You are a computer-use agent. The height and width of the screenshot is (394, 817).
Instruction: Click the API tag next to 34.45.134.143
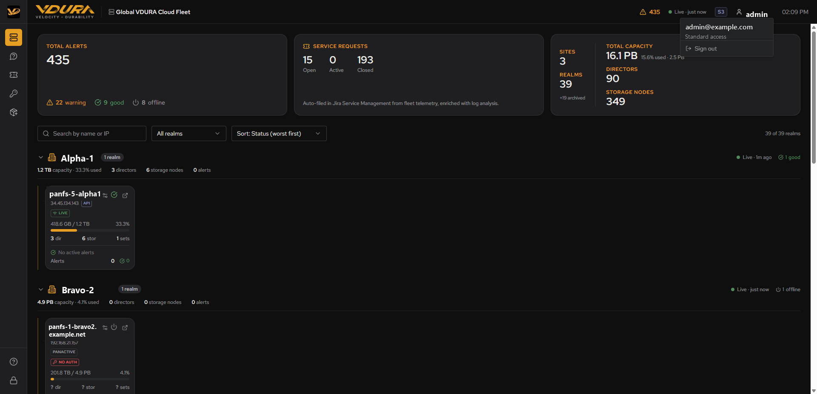pos(86,203)
